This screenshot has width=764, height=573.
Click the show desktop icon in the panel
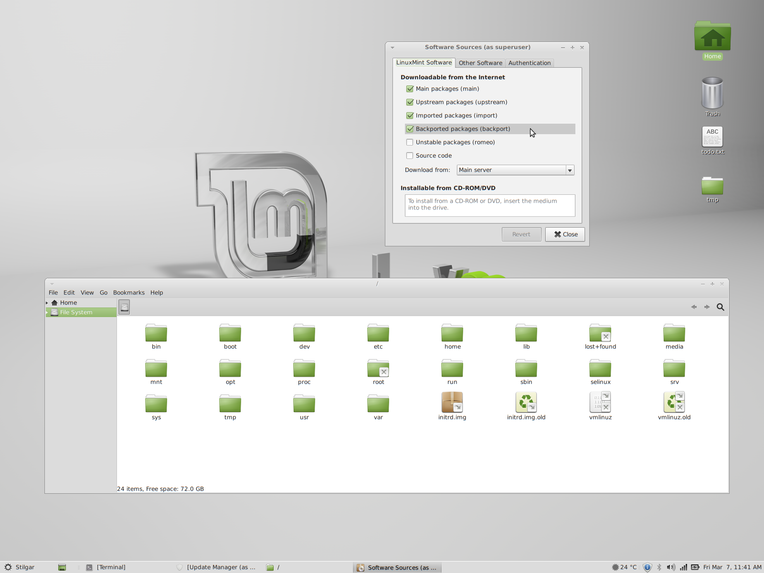(x=62, y=567)
